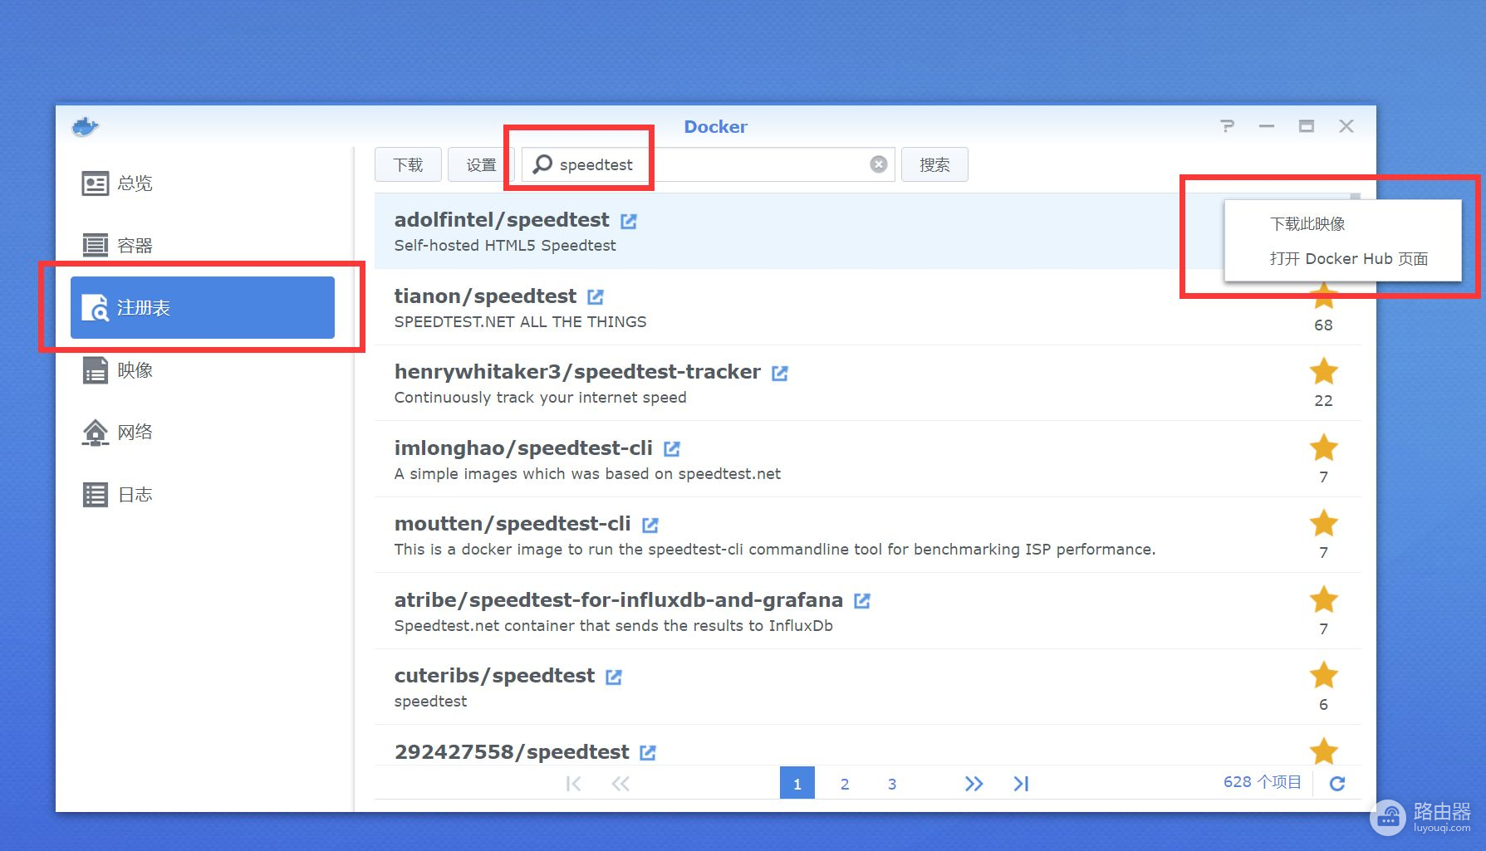The height and width of the screenshot is (851, 1486).
Task: Jump to last page of results
Action: point(1021,784)
